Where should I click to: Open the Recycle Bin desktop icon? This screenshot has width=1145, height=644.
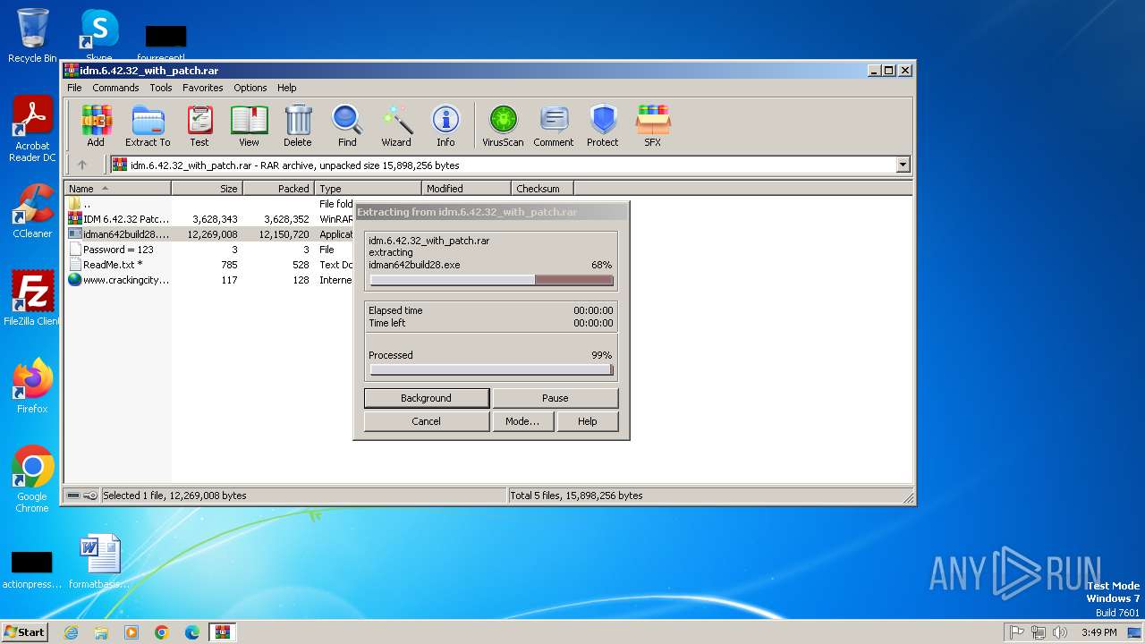pos(32,36)
